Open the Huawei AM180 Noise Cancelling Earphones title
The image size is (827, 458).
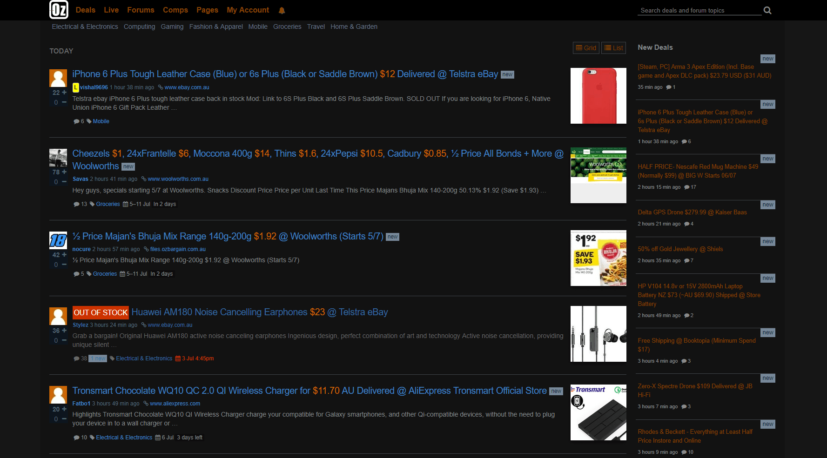(x=260, y=312)
